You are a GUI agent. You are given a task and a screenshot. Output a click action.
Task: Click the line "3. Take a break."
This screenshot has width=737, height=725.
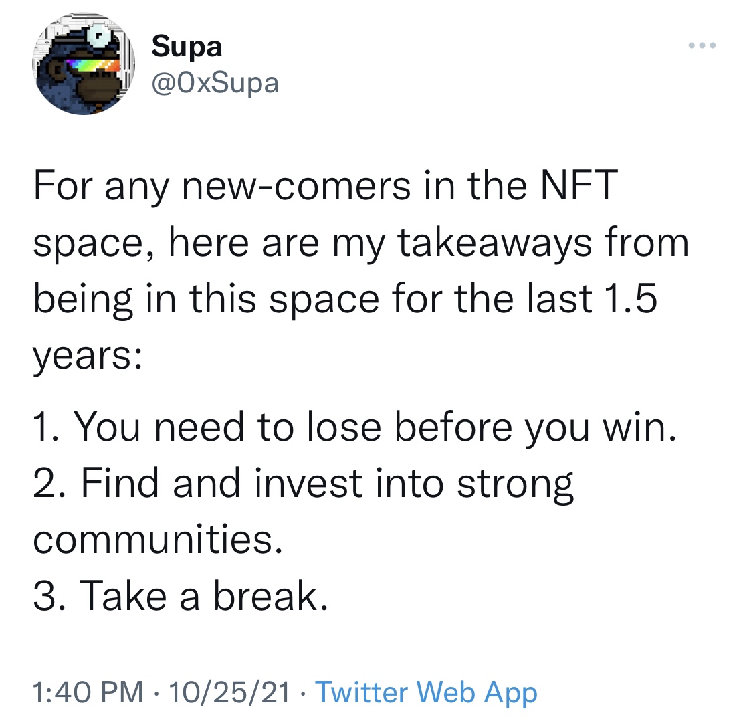click(181, 595)
